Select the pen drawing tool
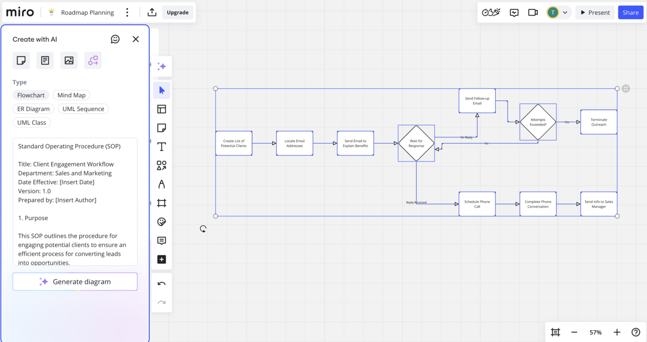The height and width of the screenshot is (342, 647). coord(161,183)
